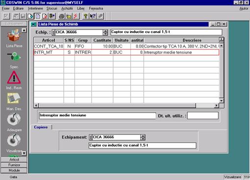Image resolution: width=250 pixels, height=180 pixels.
Task: Open the Lista Piese sidebar icon
Action: coord(14,35)
